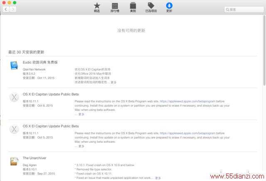Select the Updates (更新) download tab

click(x=169, y=7)
